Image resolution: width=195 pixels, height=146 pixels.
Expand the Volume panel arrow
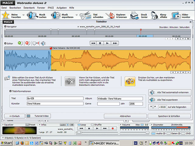coord(121,125)
